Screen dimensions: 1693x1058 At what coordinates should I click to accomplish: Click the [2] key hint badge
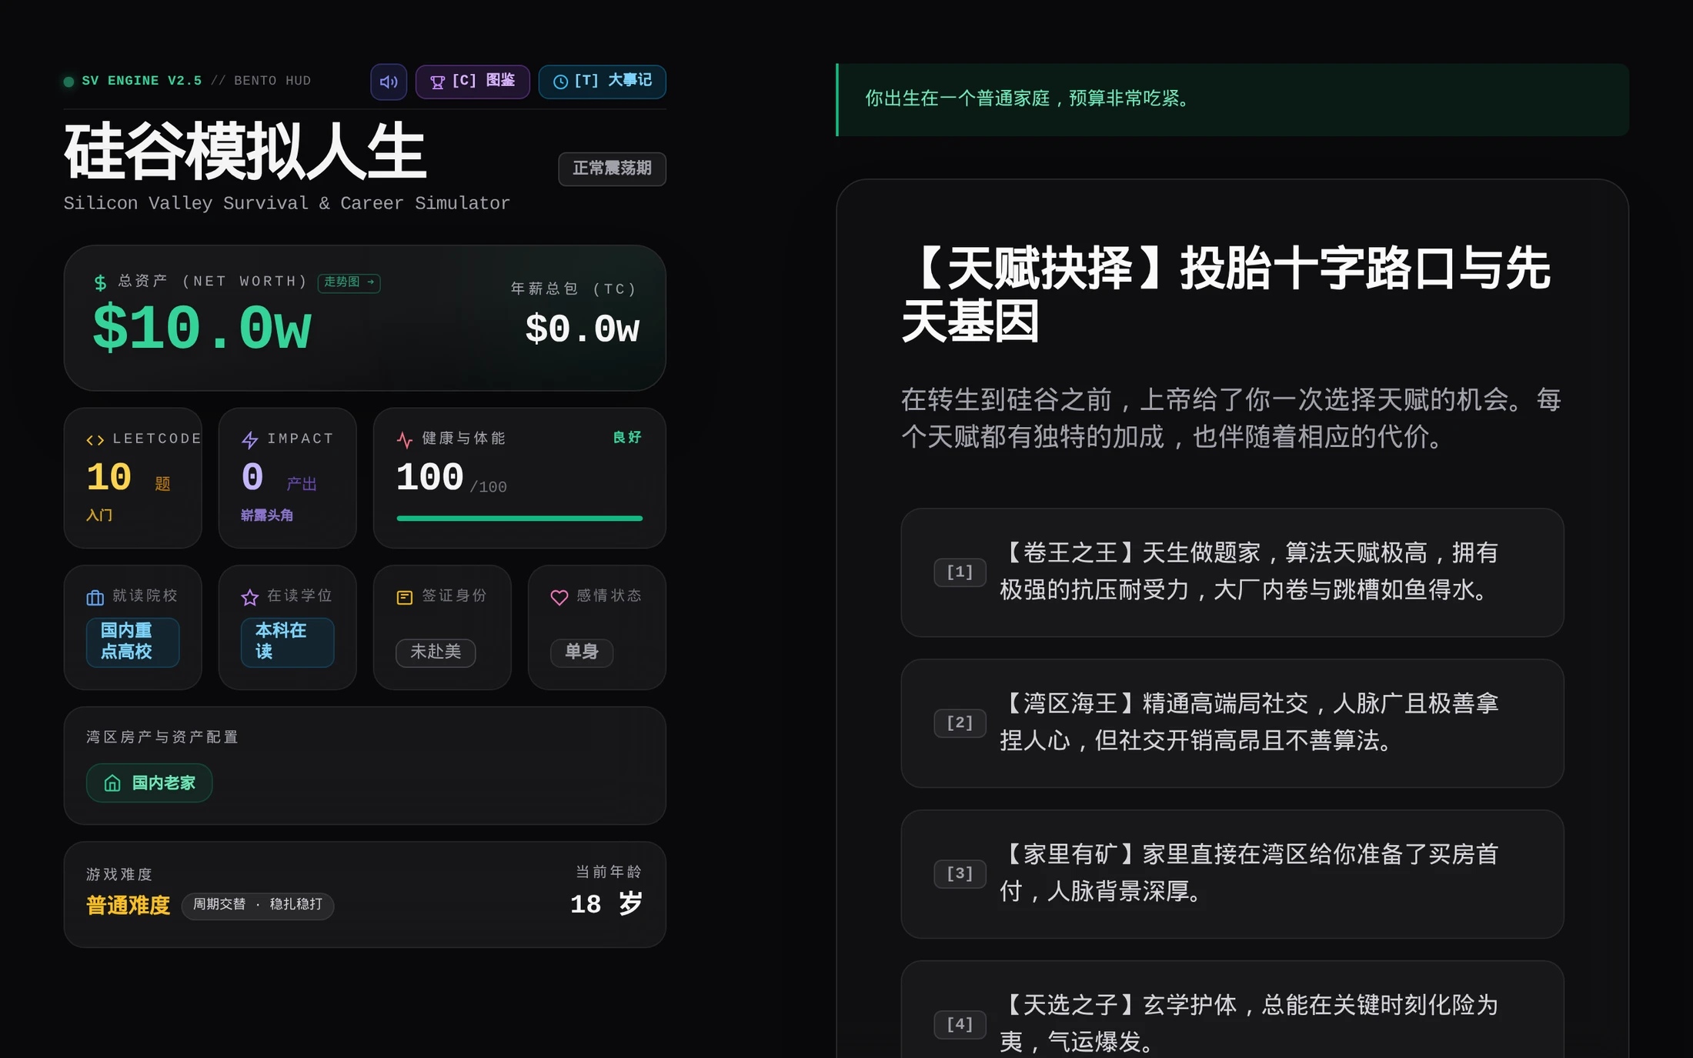[x=960, y=723]
